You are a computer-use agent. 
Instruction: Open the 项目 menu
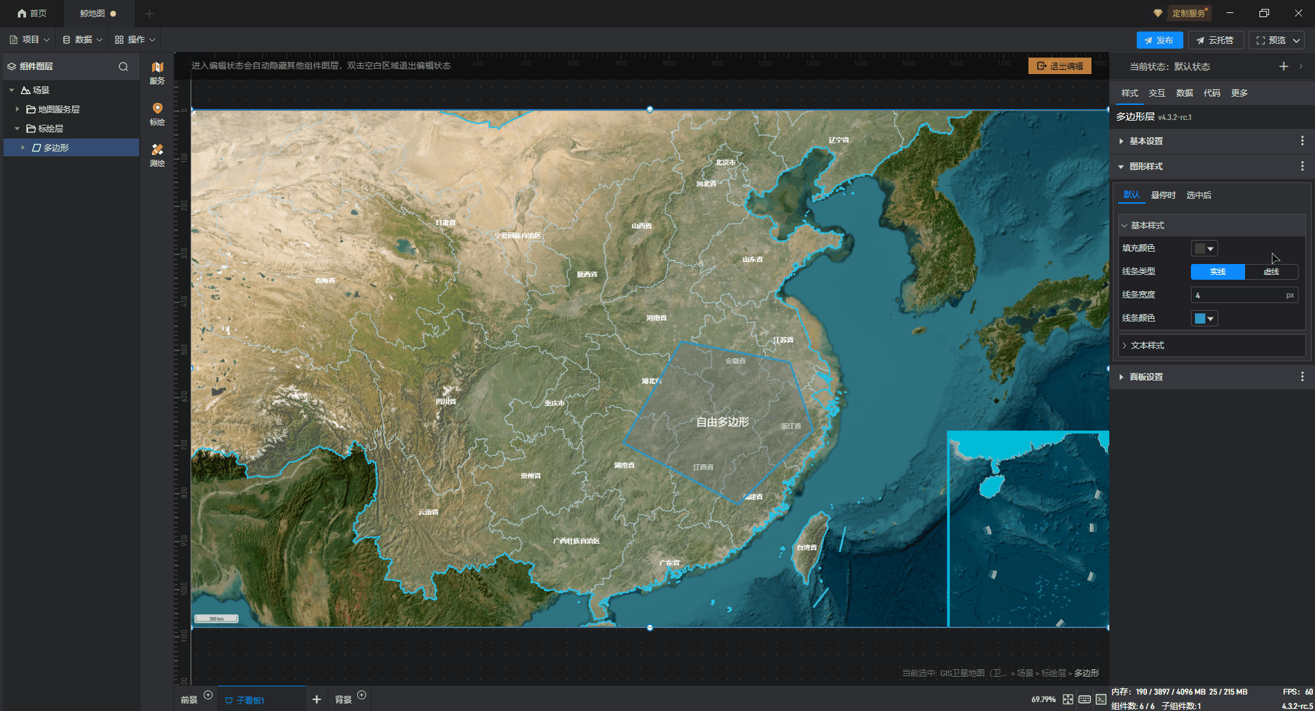29,40
